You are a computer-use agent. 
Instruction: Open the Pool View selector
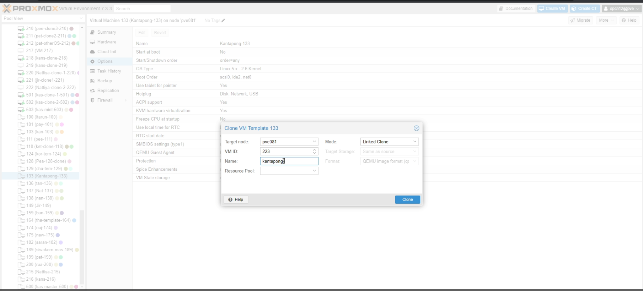click(43, 18)
